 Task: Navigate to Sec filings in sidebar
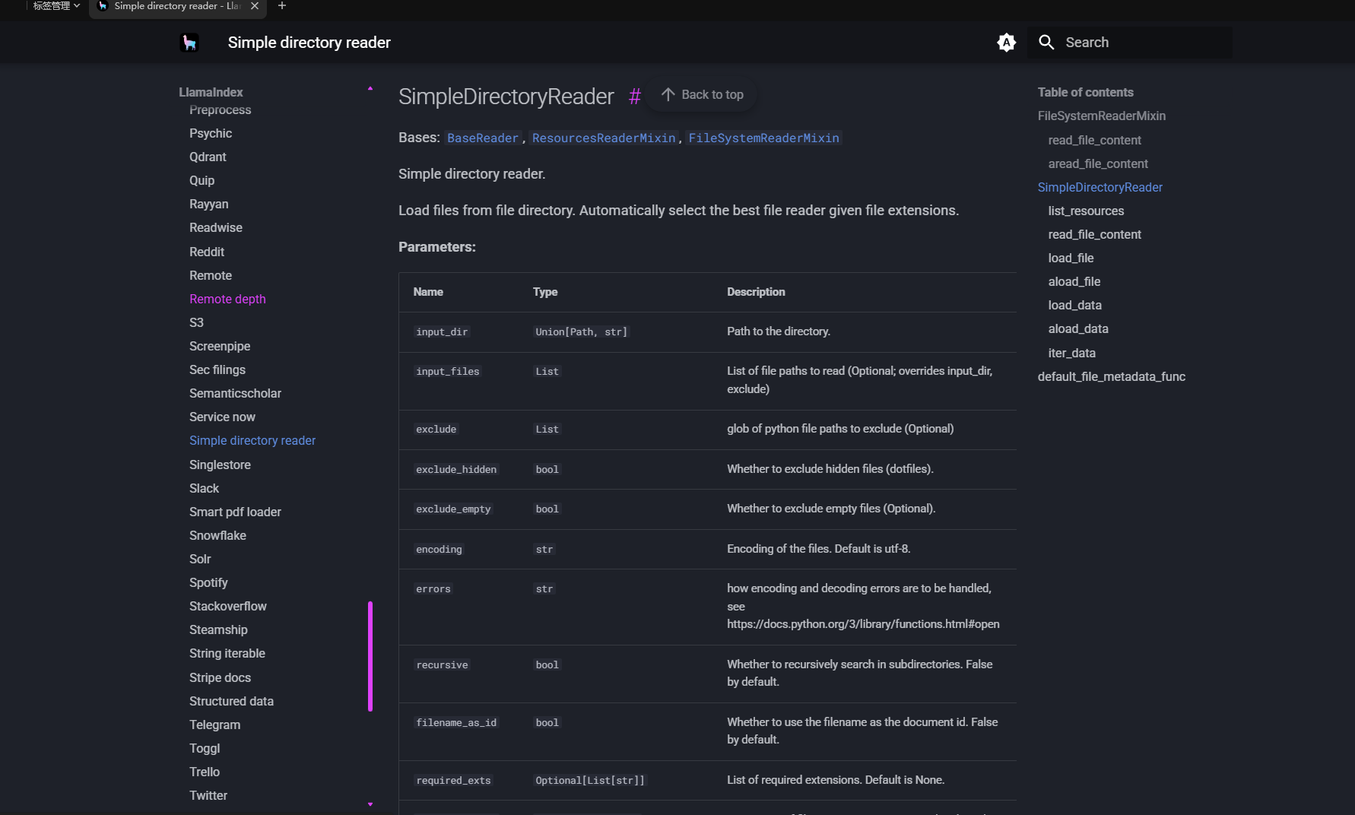[217, 369]
